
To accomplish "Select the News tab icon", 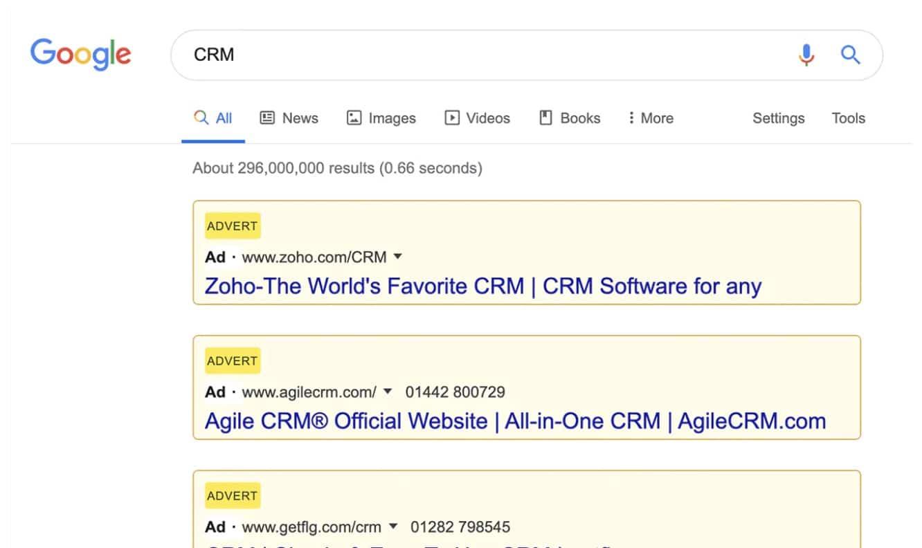I will point(266,118).
